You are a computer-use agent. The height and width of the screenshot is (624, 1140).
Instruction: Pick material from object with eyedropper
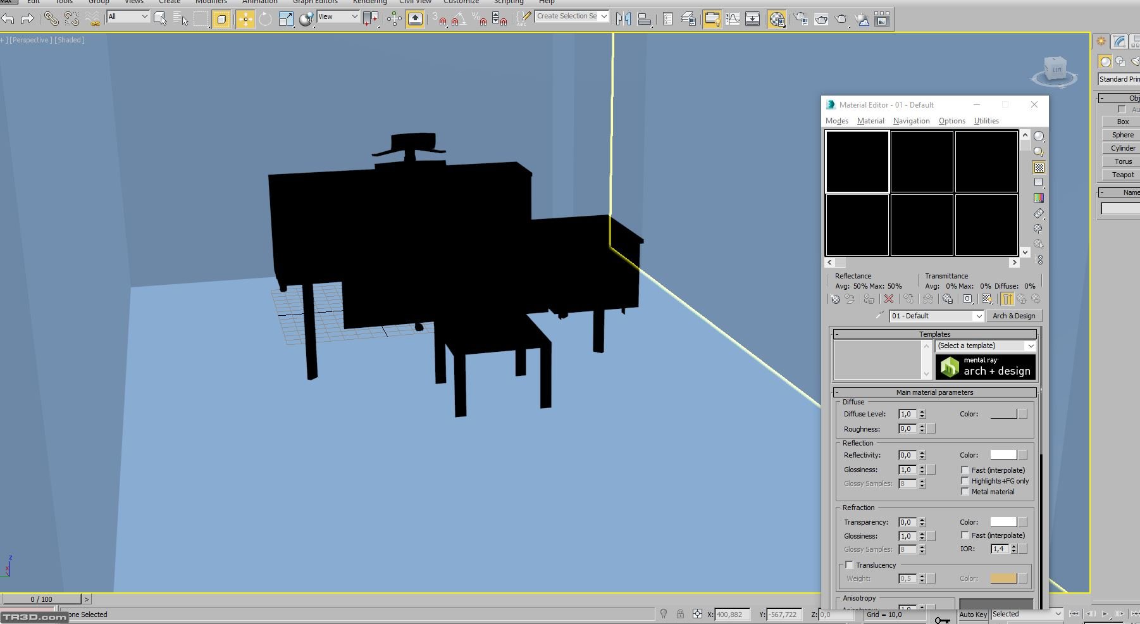pyautogui.click(x=880, y=316)
